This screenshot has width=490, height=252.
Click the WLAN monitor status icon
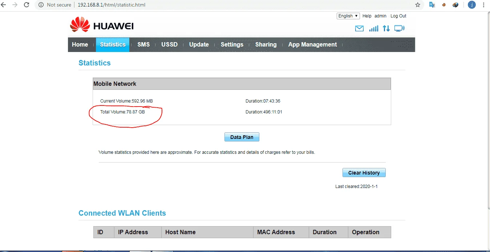pyautogui.click(x=400, y=28)
